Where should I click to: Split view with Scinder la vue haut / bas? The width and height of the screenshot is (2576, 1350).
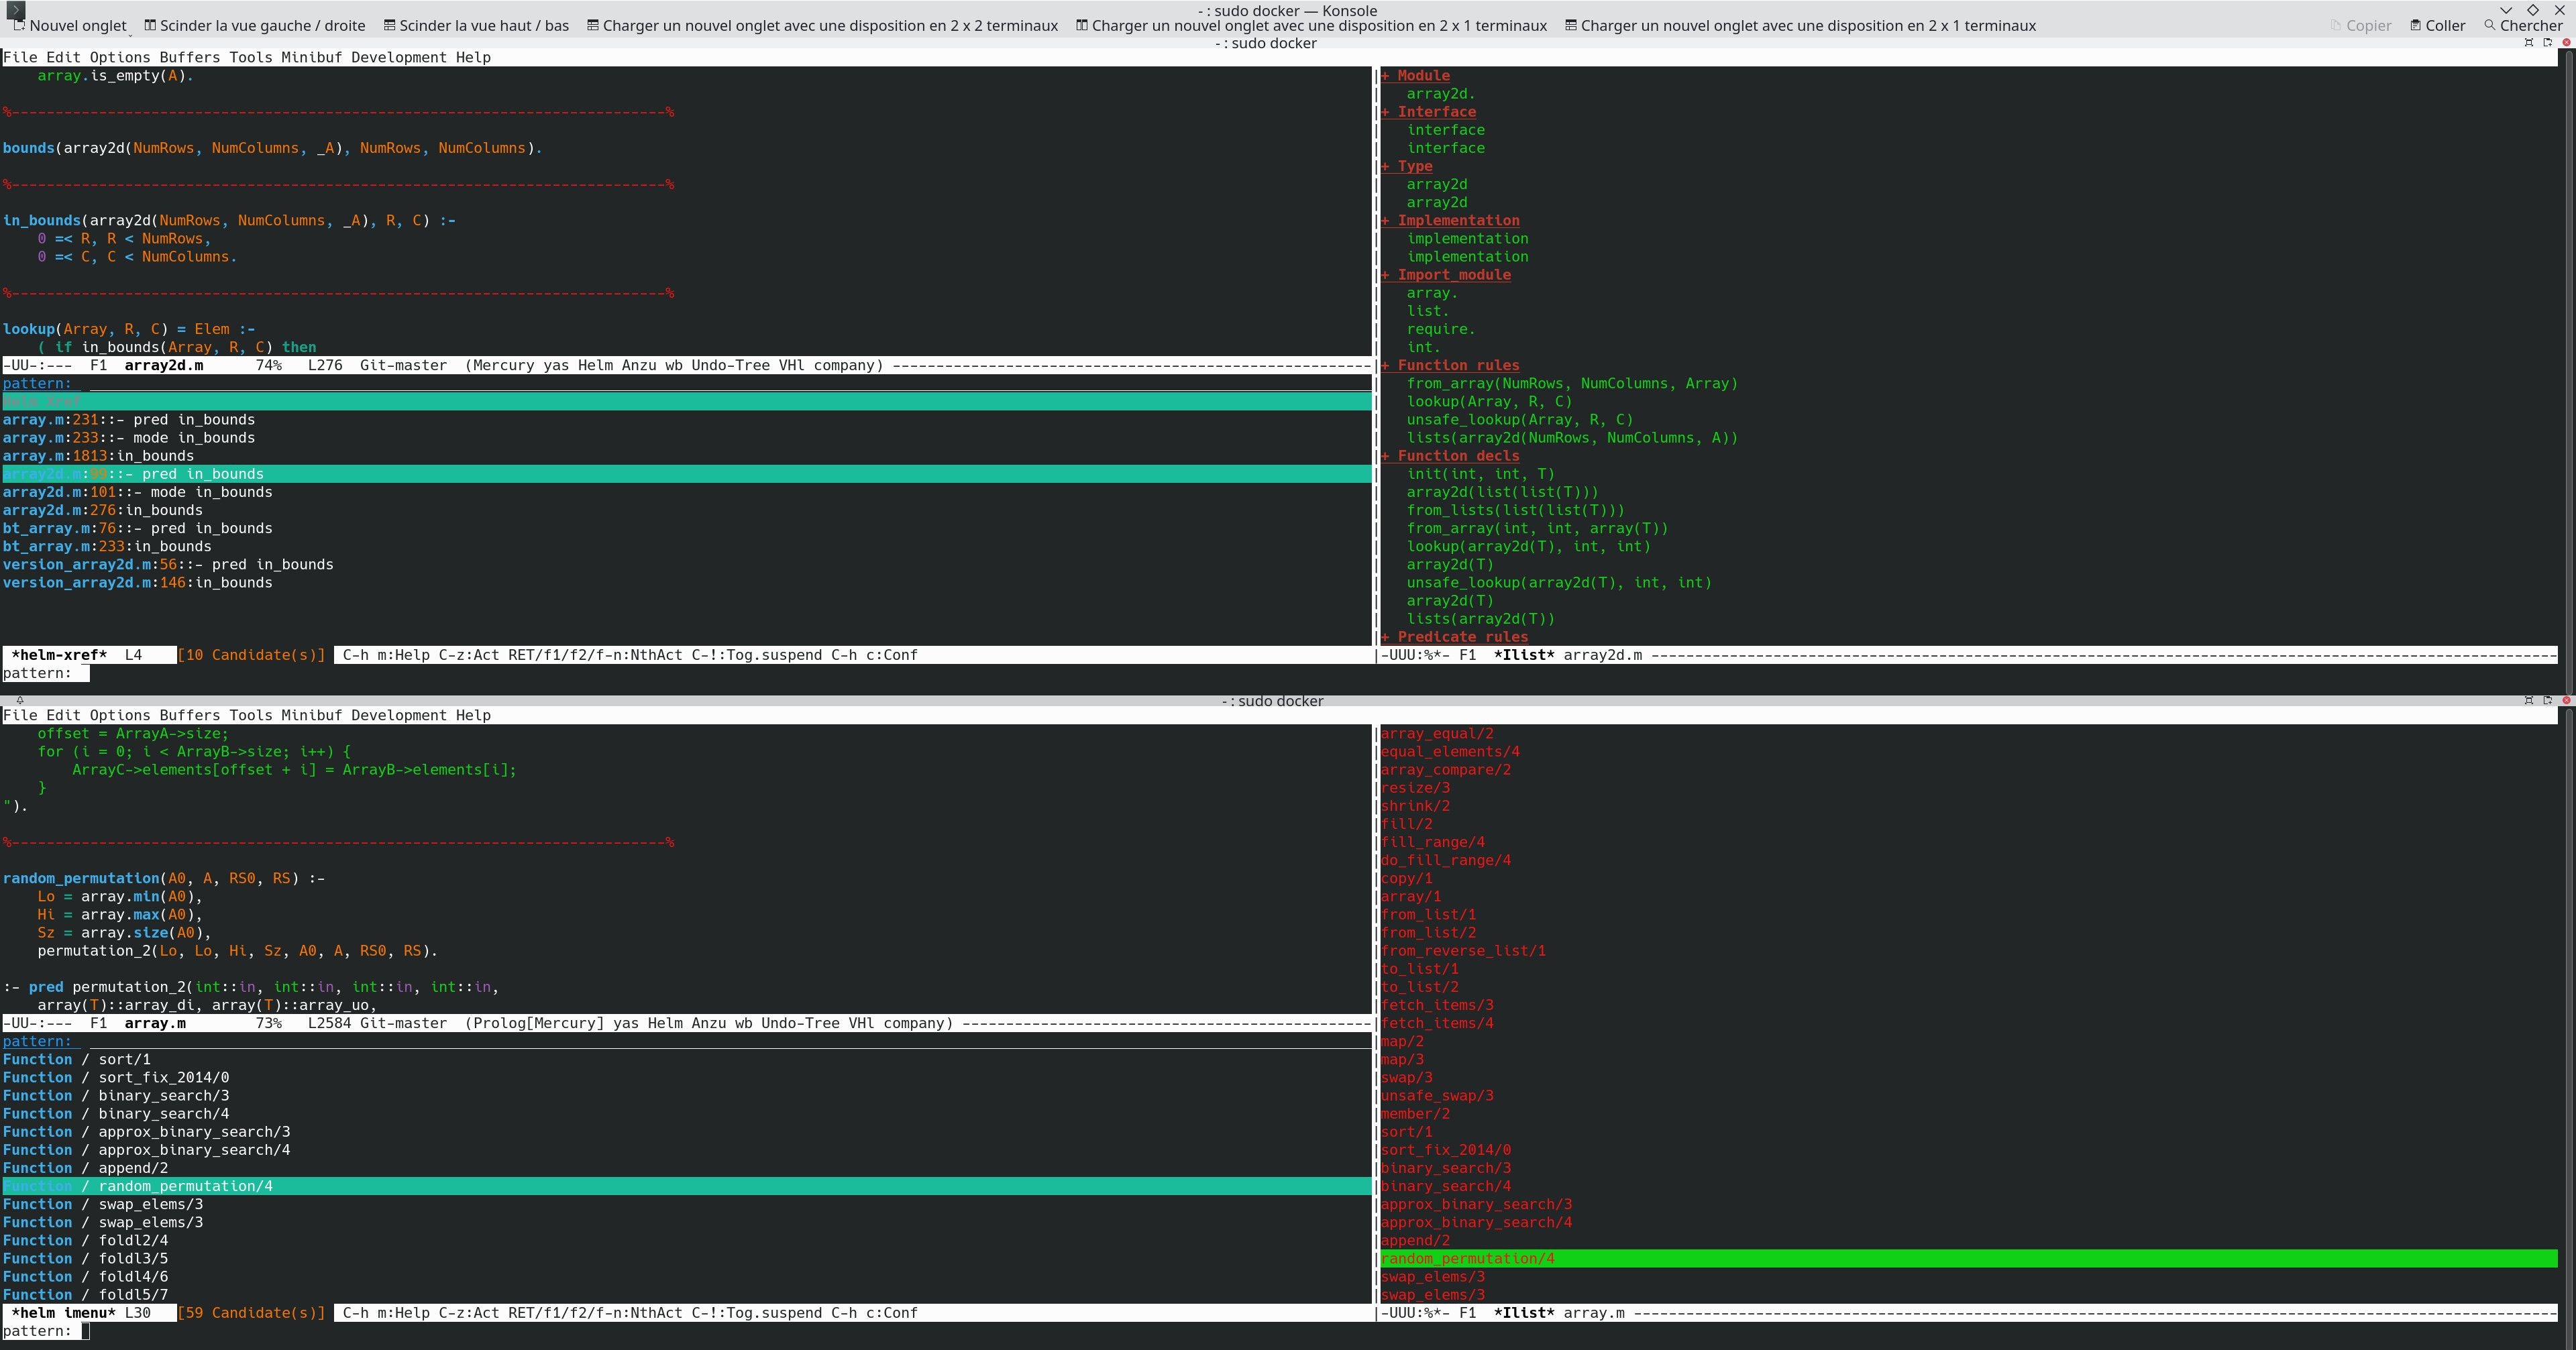[477, 26]
